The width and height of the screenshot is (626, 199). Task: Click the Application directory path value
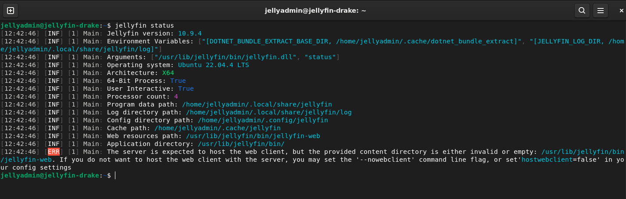pos(241,144)
